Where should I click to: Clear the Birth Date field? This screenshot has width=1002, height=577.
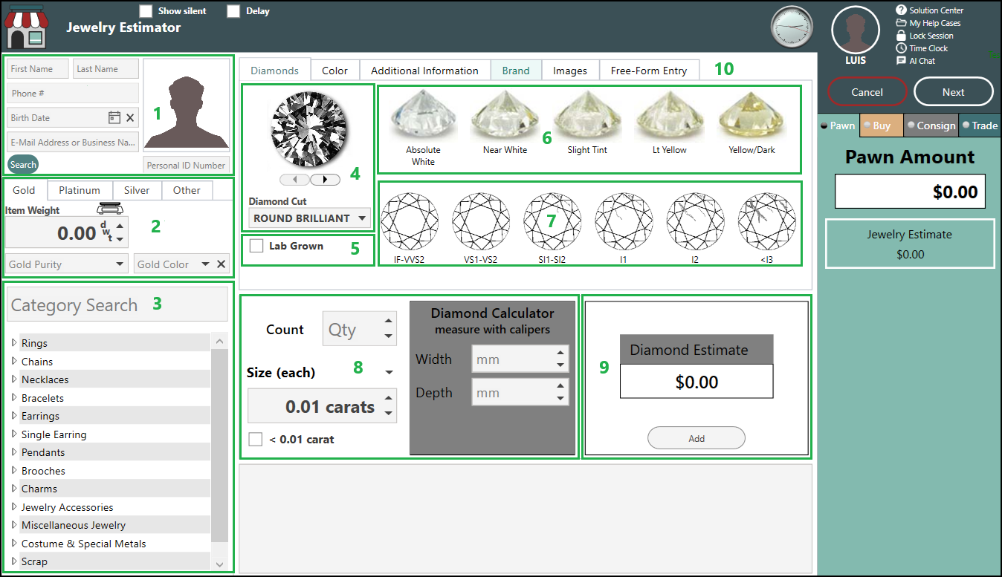130,117
